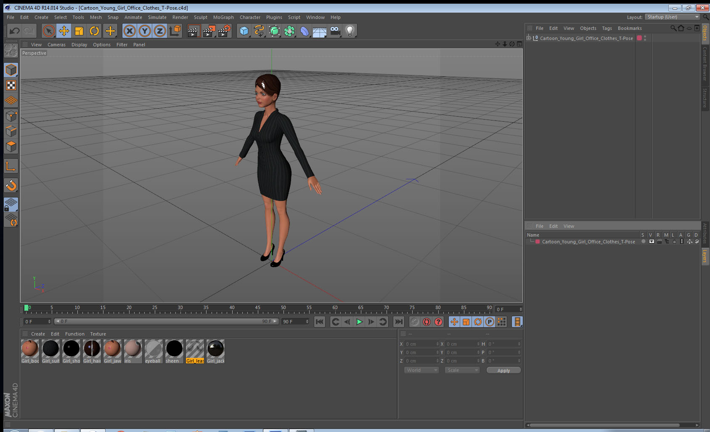Open the spline pen tools icon
This screenshot has height=432, width=710.
pos(259,31)
